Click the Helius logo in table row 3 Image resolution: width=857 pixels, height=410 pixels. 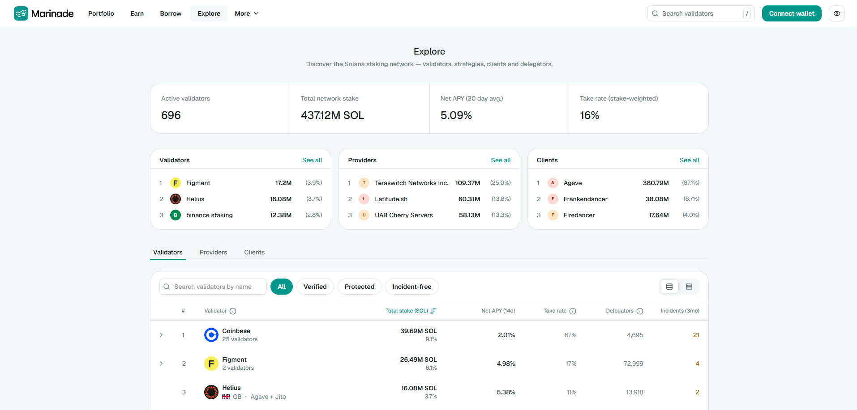(211, 392)
